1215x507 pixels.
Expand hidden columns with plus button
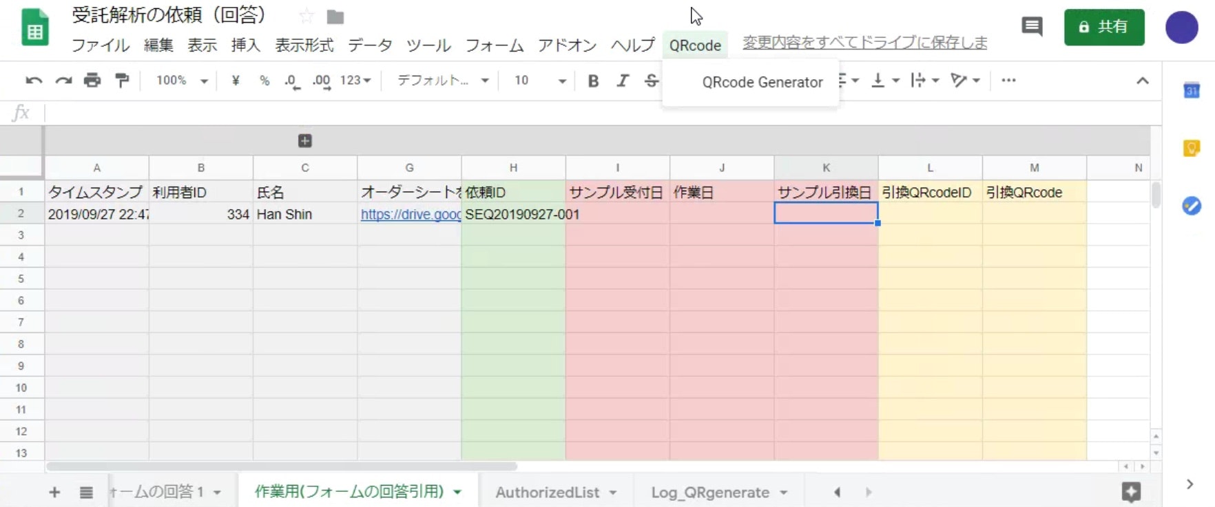[x=305, y=141]
